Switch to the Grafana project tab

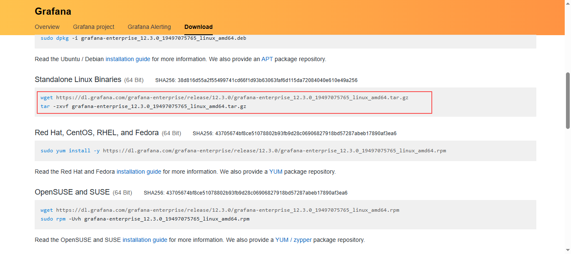(94, 27)
